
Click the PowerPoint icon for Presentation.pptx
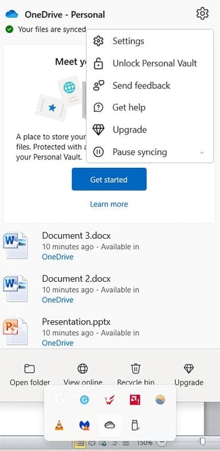pos(16,332)
